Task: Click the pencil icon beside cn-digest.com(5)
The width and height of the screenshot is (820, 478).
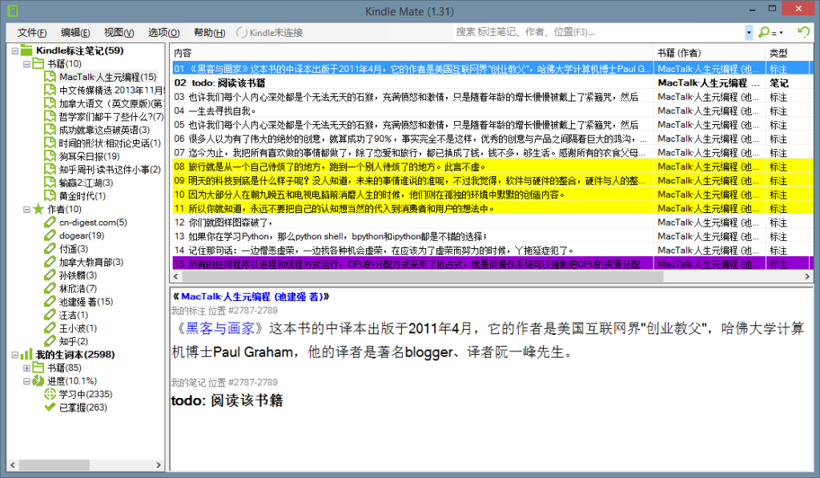Action: 50,223
